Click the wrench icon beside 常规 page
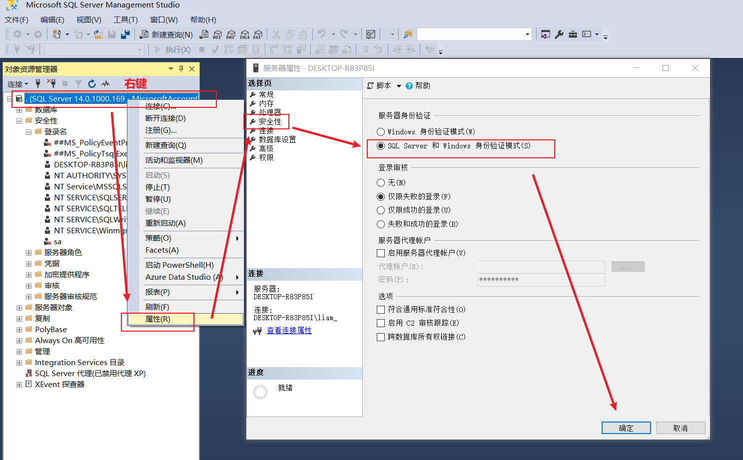Image resolution: width=743 pixels, height=460 pixels. (253, 94)
